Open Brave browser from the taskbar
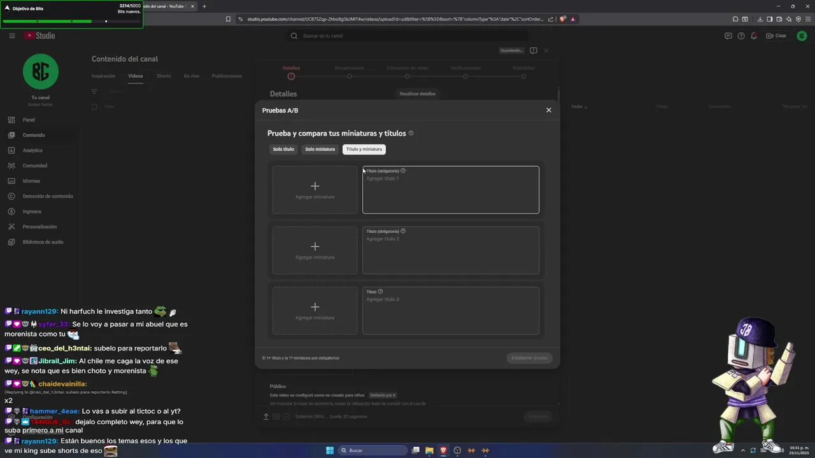Viewport: 815px width, 458px height. 443,450
